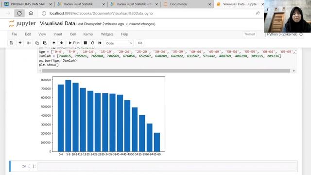Open the Kernel menu

(x=88, y=34)
